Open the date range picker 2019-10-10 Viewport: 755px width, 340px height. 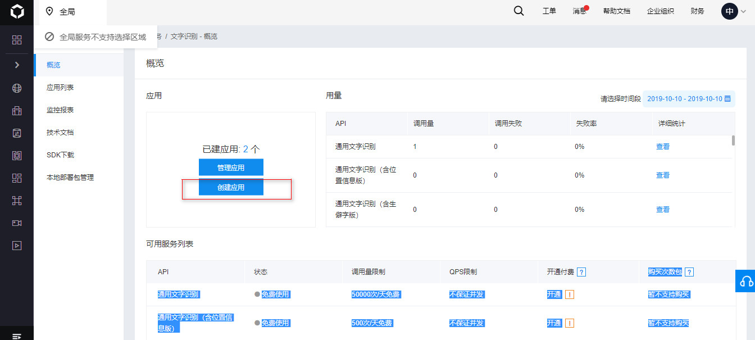[x=689, y=98]
